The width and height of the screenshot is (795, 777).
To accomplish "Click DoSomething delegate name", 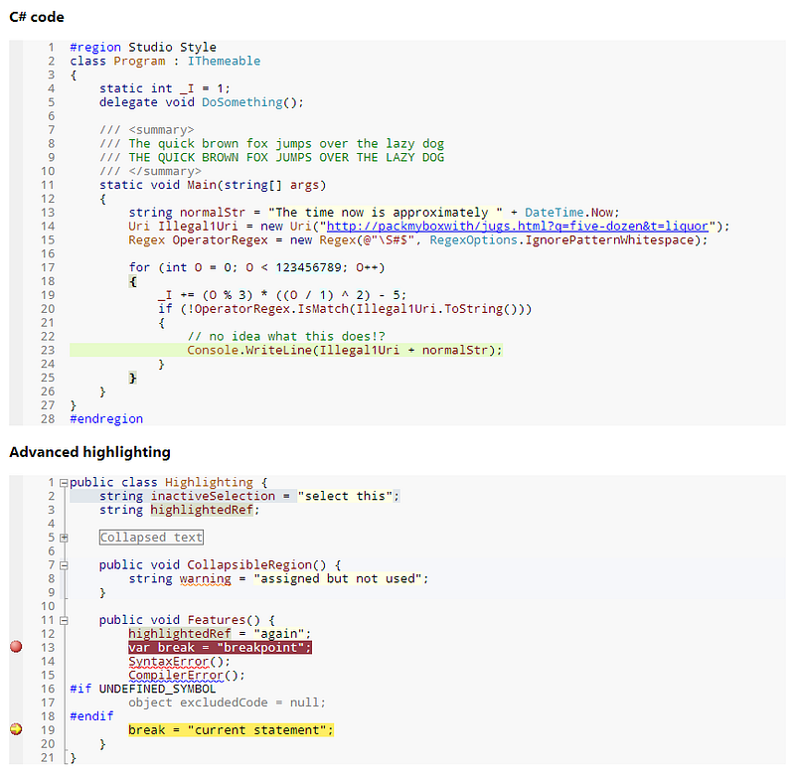I will click(x=241, y=102).
